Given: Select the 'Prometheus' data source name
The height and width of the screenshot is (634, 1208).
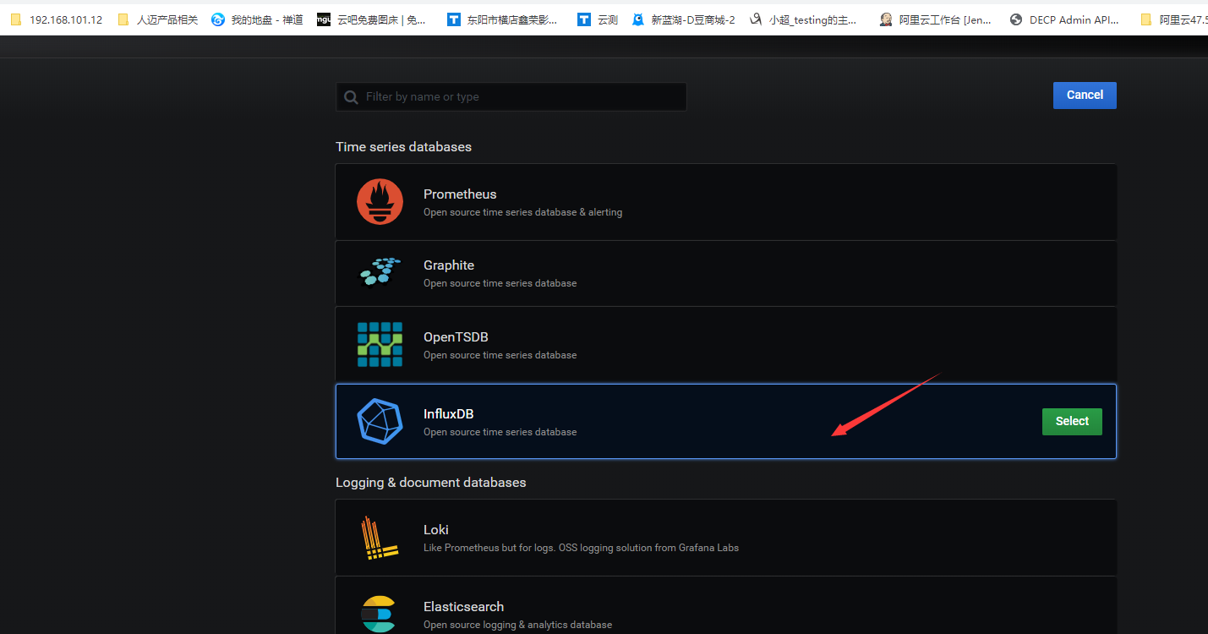Looking at the screenshot, I should click(x=460, y=194).
